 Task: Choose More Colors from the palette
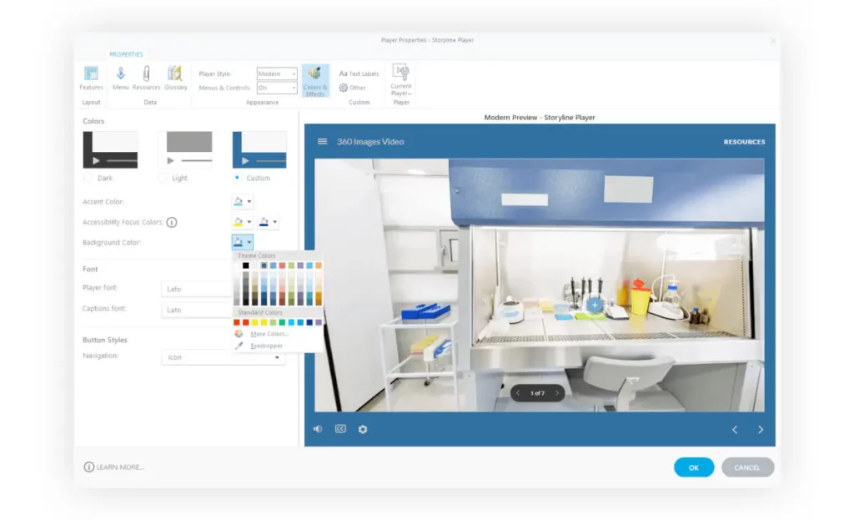click(269, 334)
